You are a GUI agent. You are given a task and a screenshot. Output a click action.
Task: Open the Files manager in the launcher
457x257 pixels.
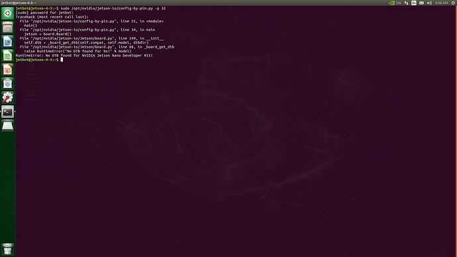click(7, 27)
